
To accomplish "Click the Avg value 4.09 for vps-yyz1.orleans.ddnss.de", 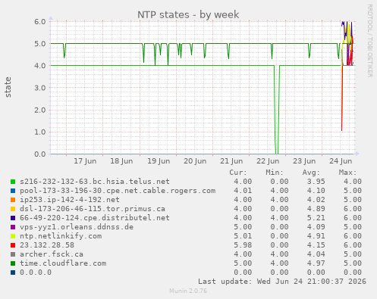I will (x=316, y=227).
